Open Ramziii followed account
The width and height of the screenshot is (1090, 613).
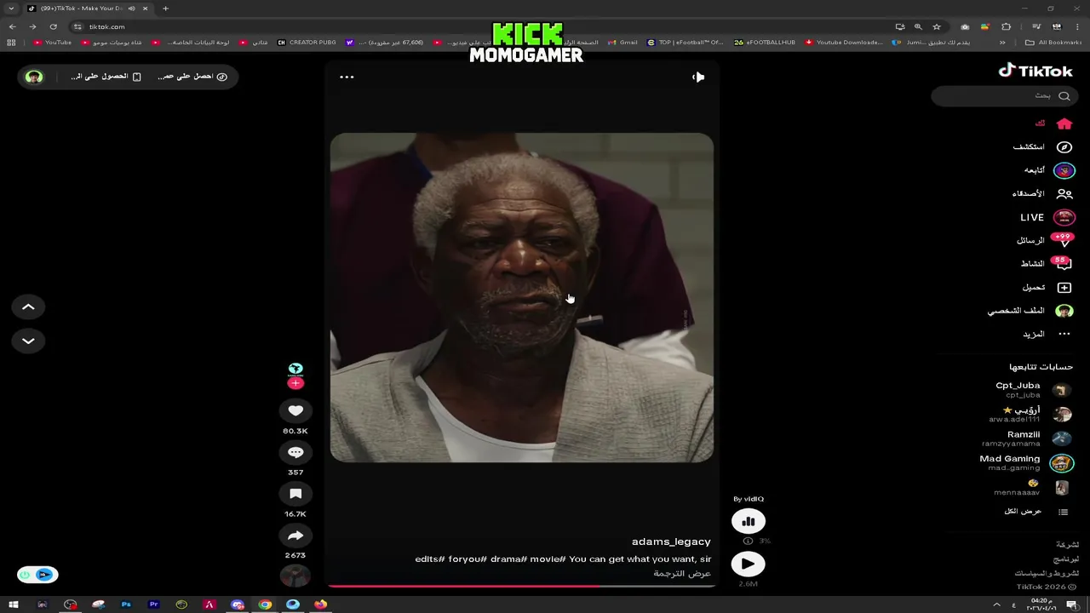tap(1027, 438)
